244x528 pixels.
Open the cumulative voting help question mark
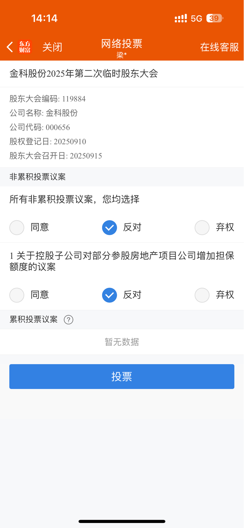(x=69, y=320)
